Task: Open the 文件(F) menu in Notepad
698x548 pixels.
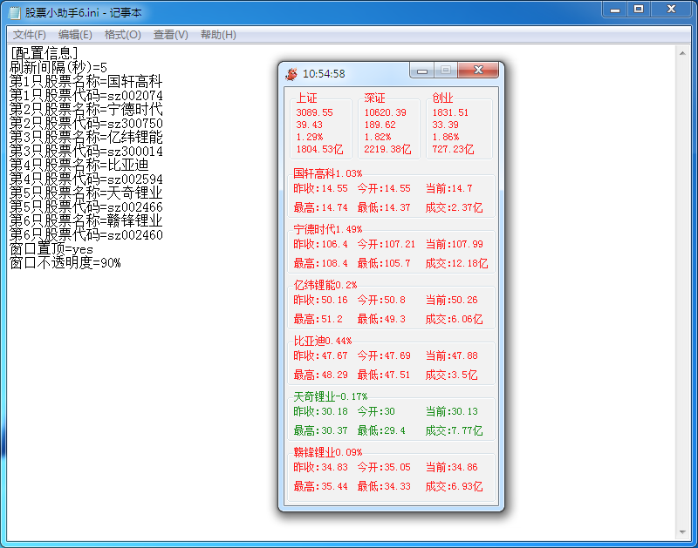Action: click(30, 35)
